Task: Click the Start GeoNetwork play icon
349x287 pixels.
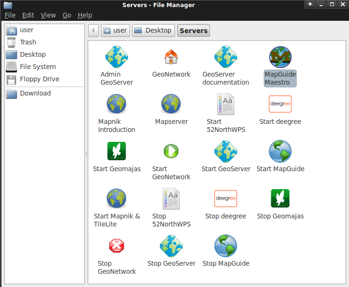Action: coord(171,151)
